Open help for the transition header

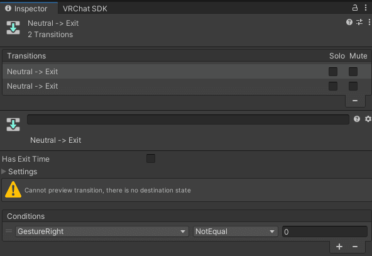pos(349,22)
